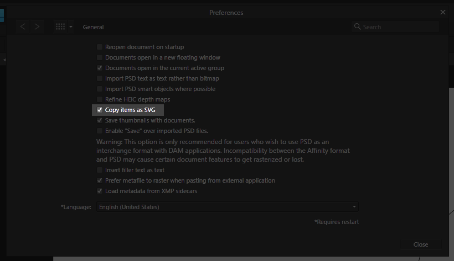
Task: Uncheck Documents open in the current active group
Action: point(100,68)
